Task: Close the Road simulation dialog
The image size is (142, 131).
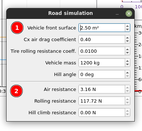Action: (129, 13)
